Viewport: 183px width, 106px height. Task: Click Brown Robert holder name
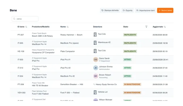coord(105,75)
